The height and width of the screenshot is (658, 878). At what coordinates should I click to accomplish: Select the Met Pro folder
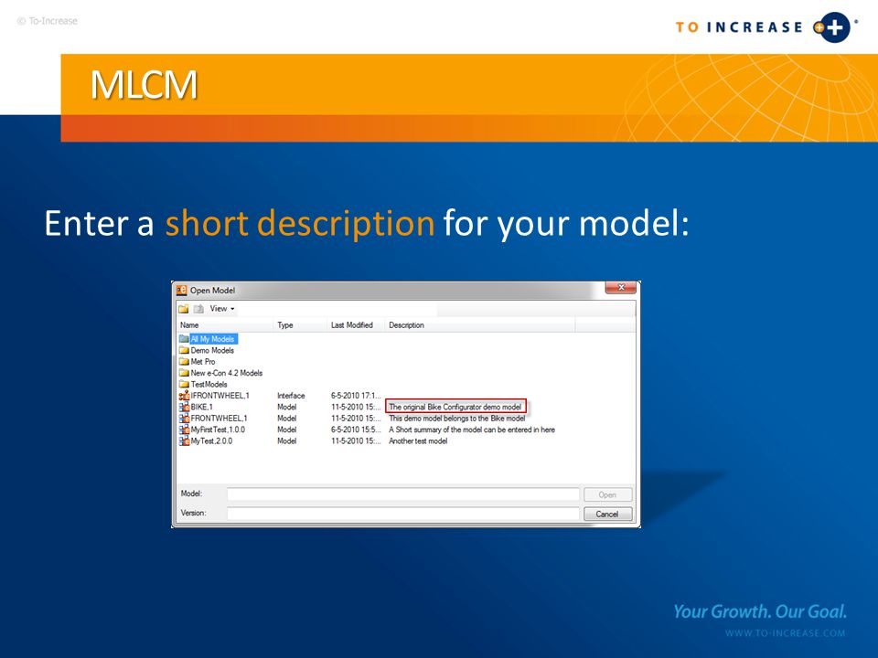pyautogui.click(x=203, y=362)
